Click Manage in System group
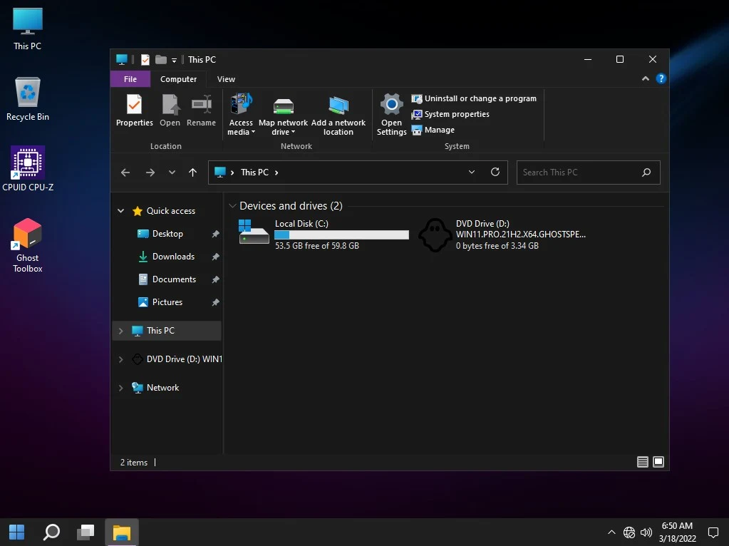This screenshot has width=729, height=546. tap(433, 130)
